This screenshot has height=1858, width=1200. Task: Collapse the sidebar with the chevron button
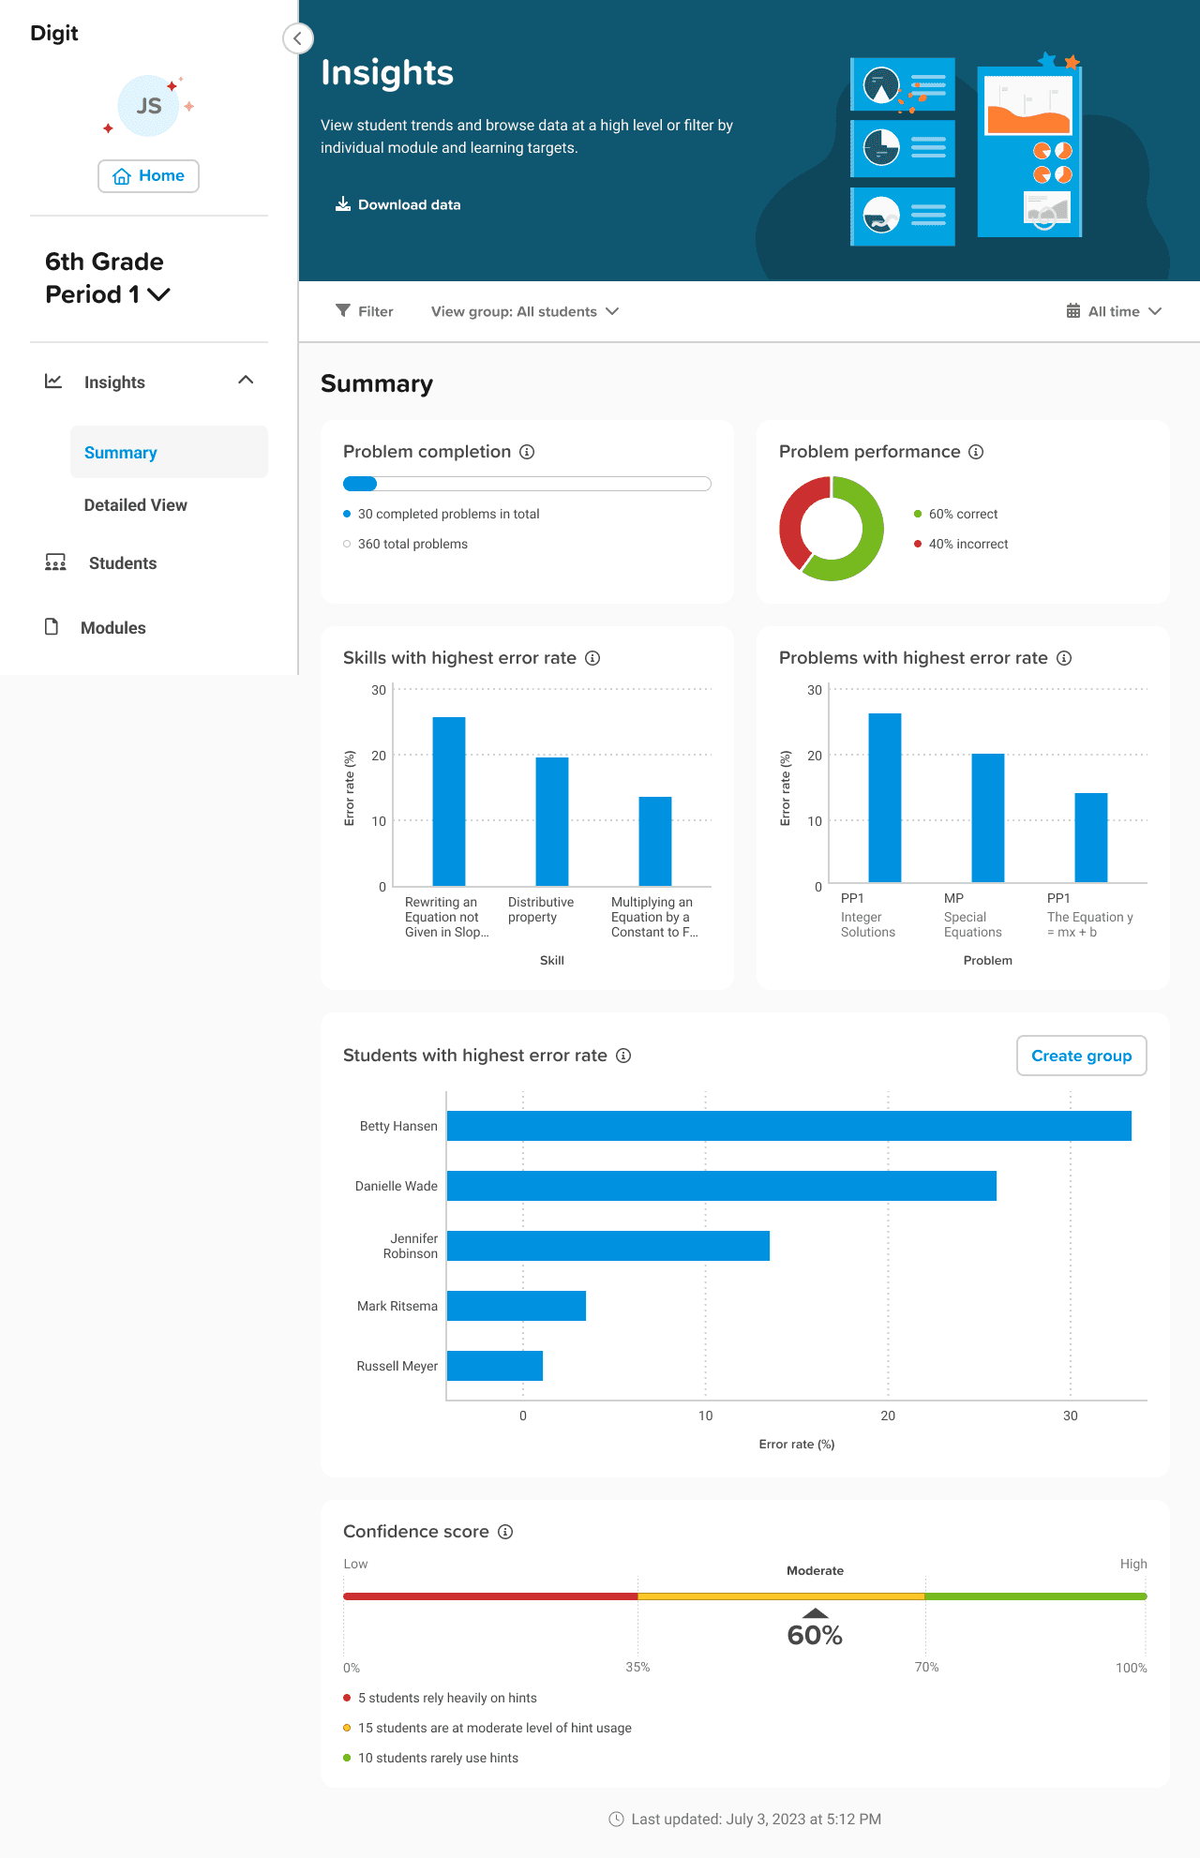pos(297,38)
